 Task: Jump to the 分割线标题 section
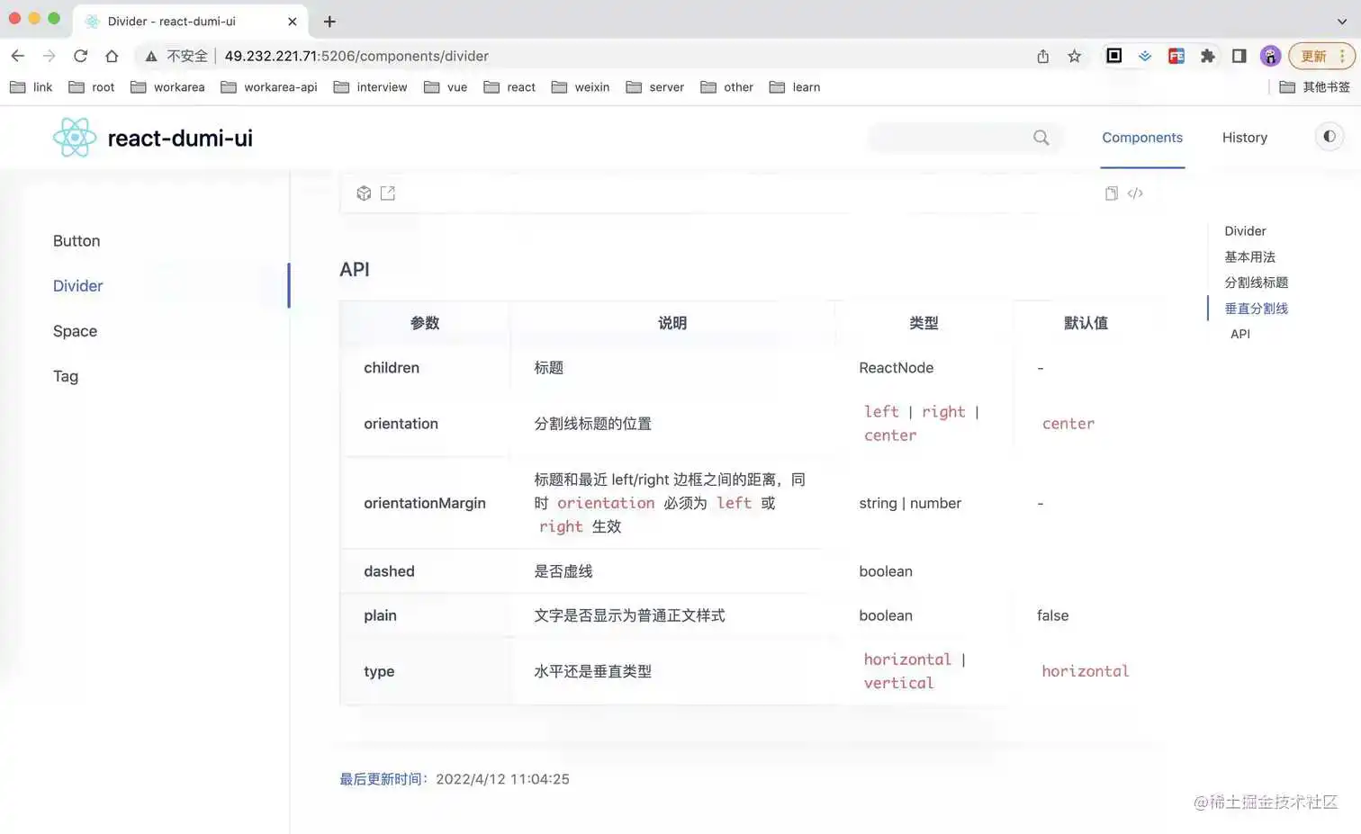1257,282
